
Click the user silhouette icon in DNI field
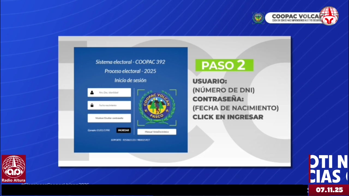[92, 93]
